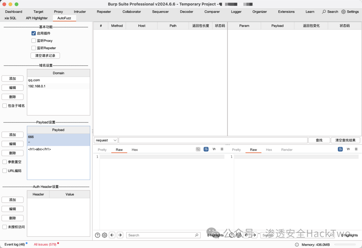Open Burp Settings gear in top bar
362x248 pixels.
click(x=344, y=11)
